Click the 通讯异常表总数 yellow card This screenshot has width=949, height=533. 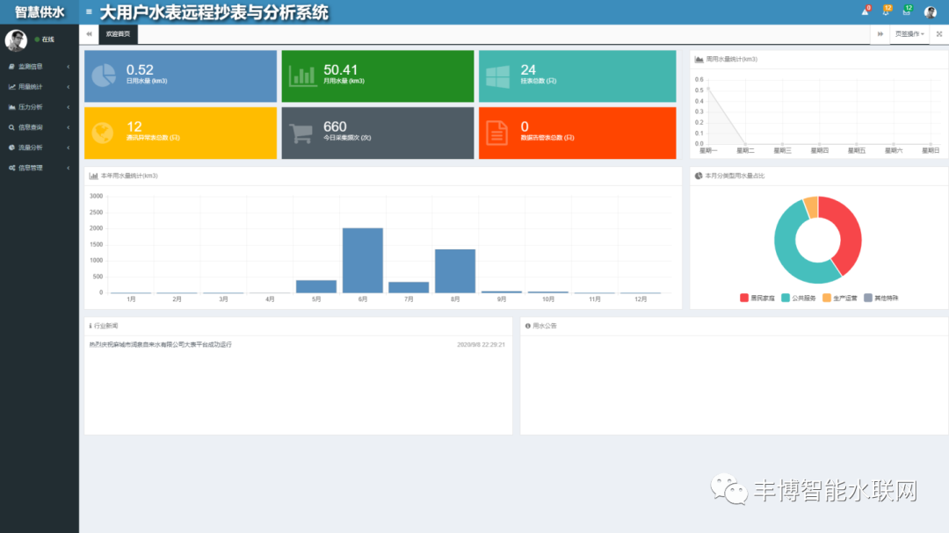click(x=180, y=133)
